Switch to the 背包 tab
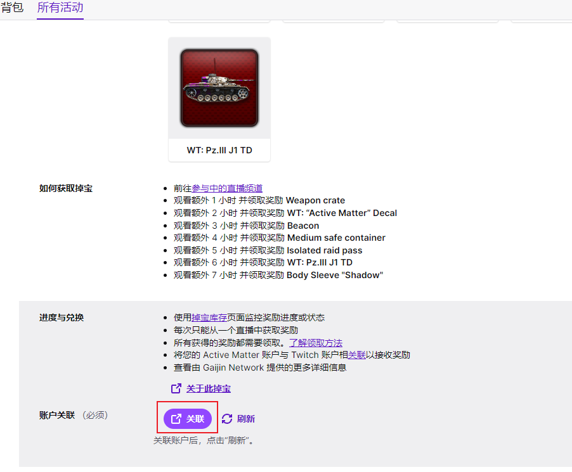Image resolution: width=572 pixels, height=472 pixels. (x=13, y=8)
